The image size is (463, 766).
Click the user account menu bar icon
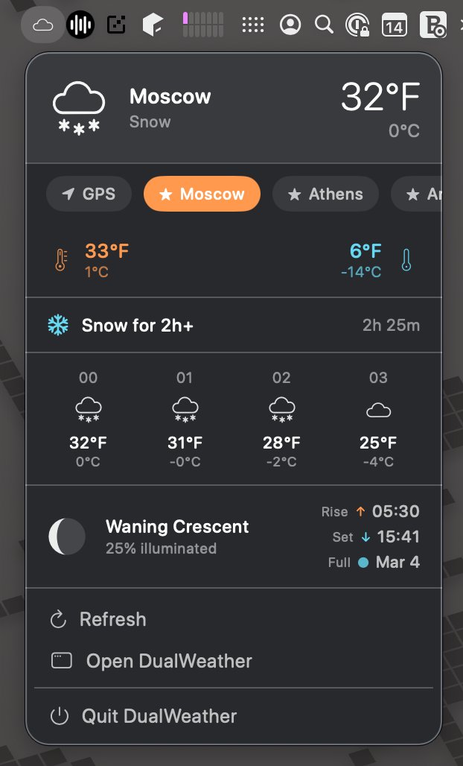[290, 25]
